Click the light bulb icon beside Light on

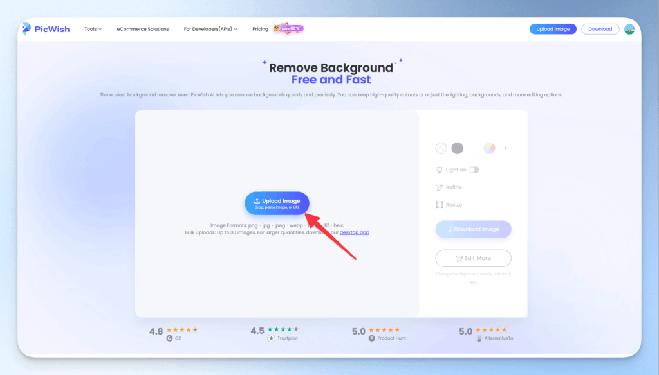click(x=440, y=169)
